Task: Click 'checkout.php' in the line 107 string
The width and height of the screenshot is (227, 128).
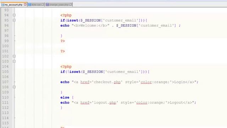Action: coord(107,82)
